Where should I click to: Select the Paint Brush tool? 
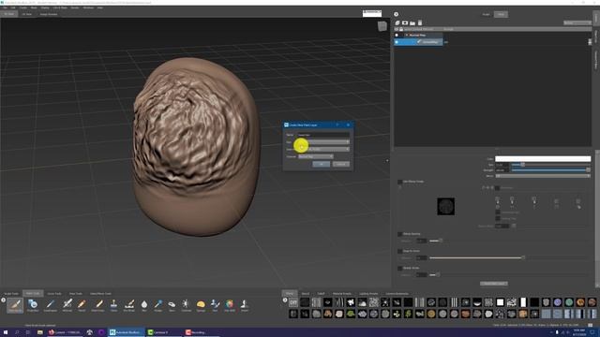coord(15,305)
